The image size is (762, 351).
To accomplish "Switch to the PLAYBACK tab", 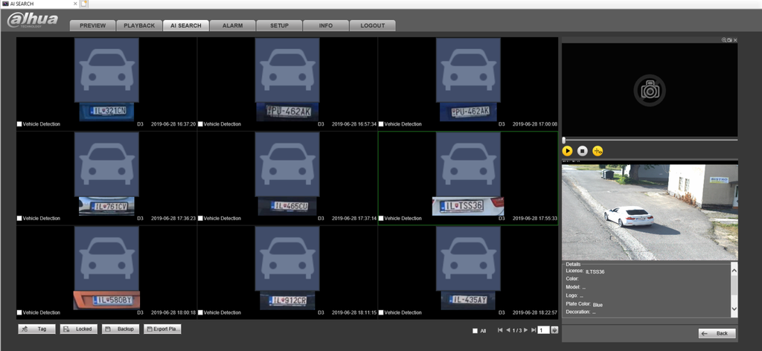I will click(138, 25).
